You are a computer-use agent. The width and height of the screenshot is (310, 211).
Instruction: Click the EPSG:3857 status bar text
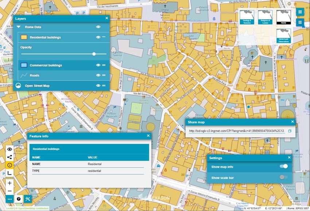302,208
